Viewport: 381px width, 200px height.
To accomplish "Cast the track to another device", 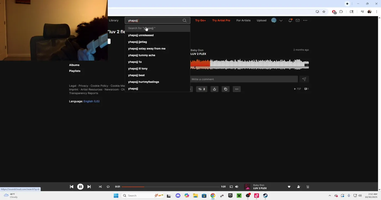I will (x=231, y=187).
